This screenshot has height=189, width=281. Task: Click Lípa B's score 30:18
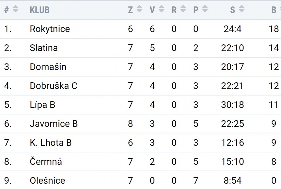coord(232,105)
